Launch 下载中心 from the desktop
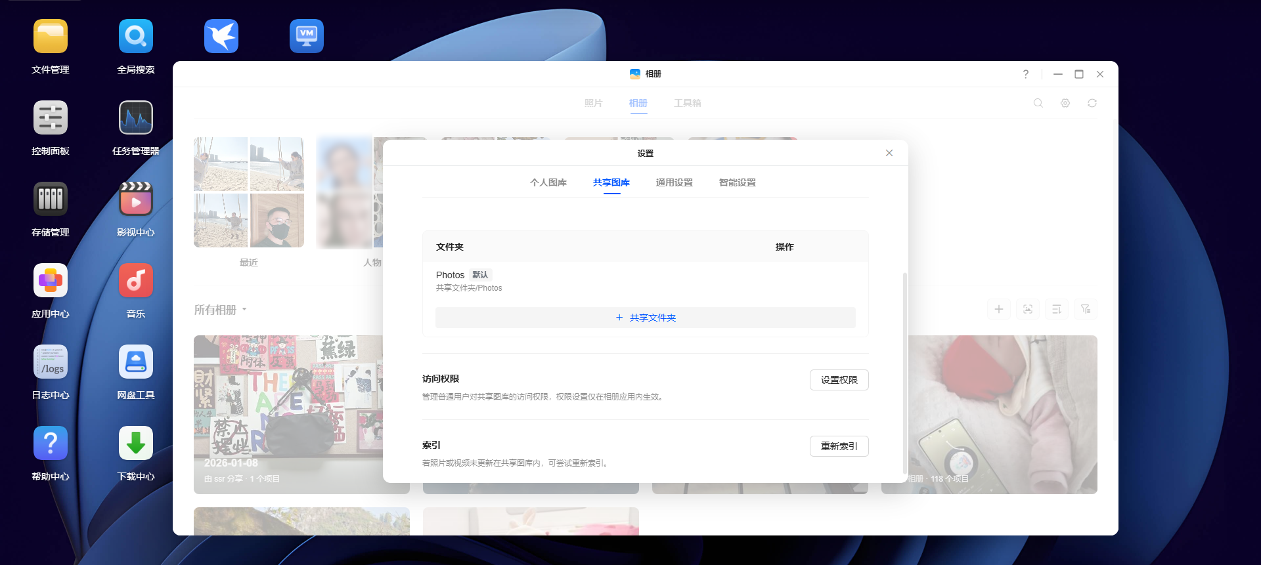The image size is (1261, 565). point(136,444)
